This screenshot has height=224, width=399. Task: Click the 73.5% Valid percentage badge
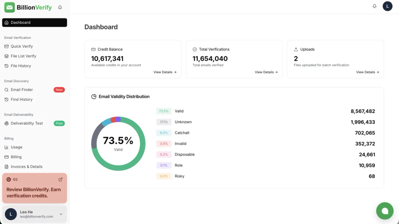(x=164, y=111)
